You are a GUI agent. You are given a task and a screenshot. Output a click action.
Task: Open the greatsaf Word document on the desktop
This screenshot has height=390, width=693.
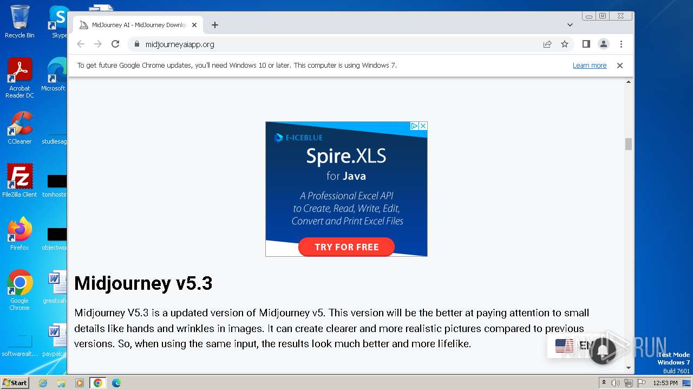click(x=55, y=287)
